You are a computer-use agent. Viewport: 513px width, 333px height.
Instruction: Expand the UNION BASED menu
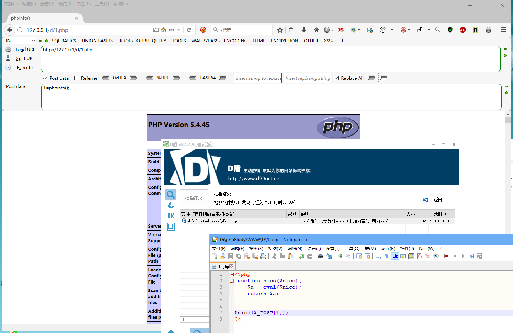click(x=97, y=41)
